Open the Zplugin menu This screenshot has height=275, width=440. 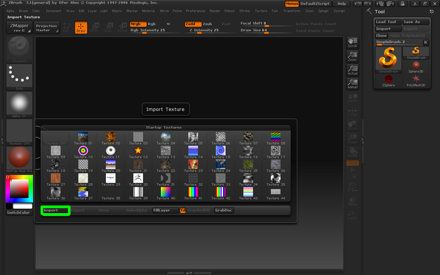[323, 11]
